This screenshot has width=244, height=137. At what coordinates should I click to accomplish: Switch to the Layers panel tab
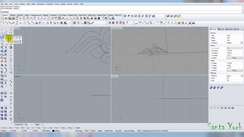pos(221,29)
